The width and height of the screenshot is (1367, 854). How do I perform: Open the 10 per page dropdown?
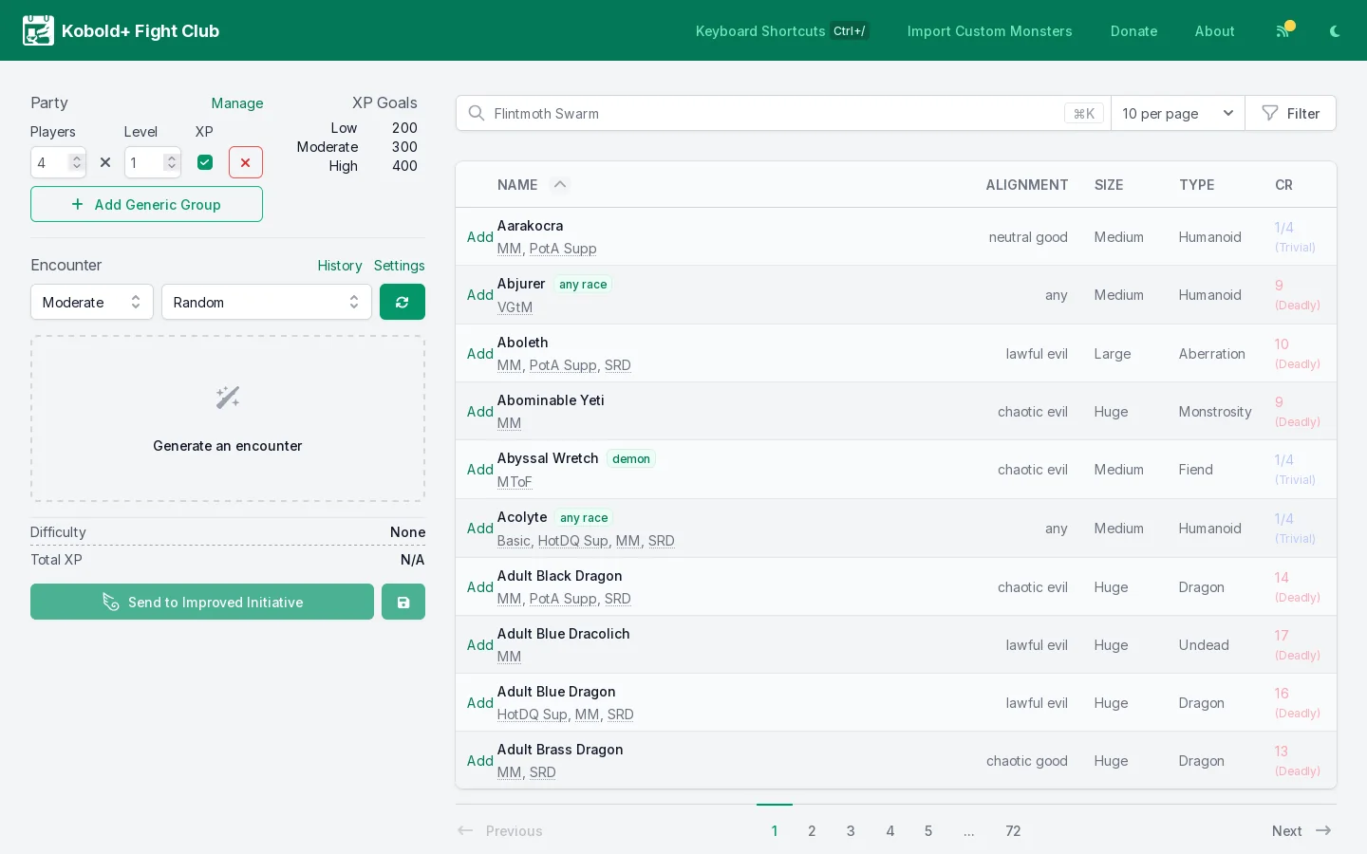(x=1178, y=113)
